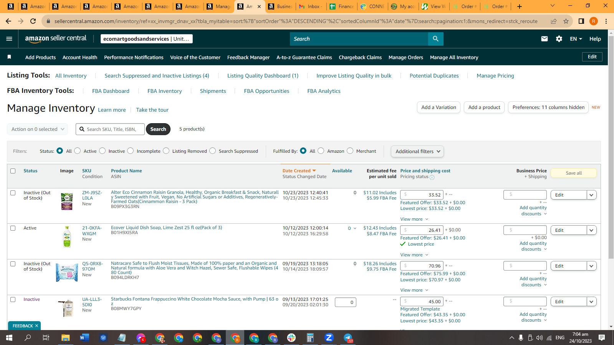Open the hamburger navigation menu

coord(9,39)
